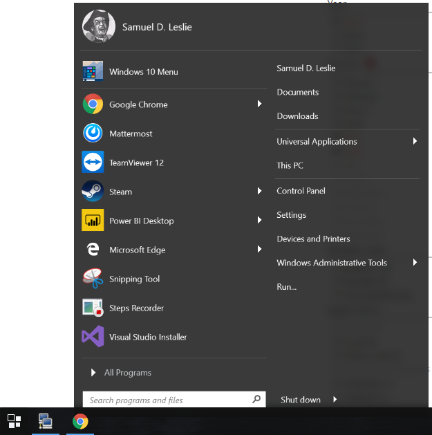432x435 pixels.
Task: Expand the All Programs list
Action: click(122, 373)
